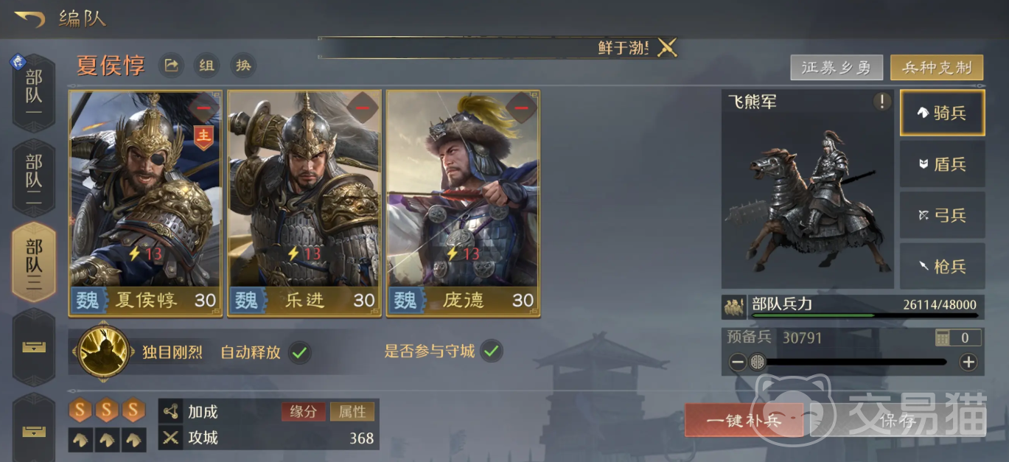Screen dimensions: 1009x462
Task: Switch to the 部队一 tab
Action: (34, 94)
